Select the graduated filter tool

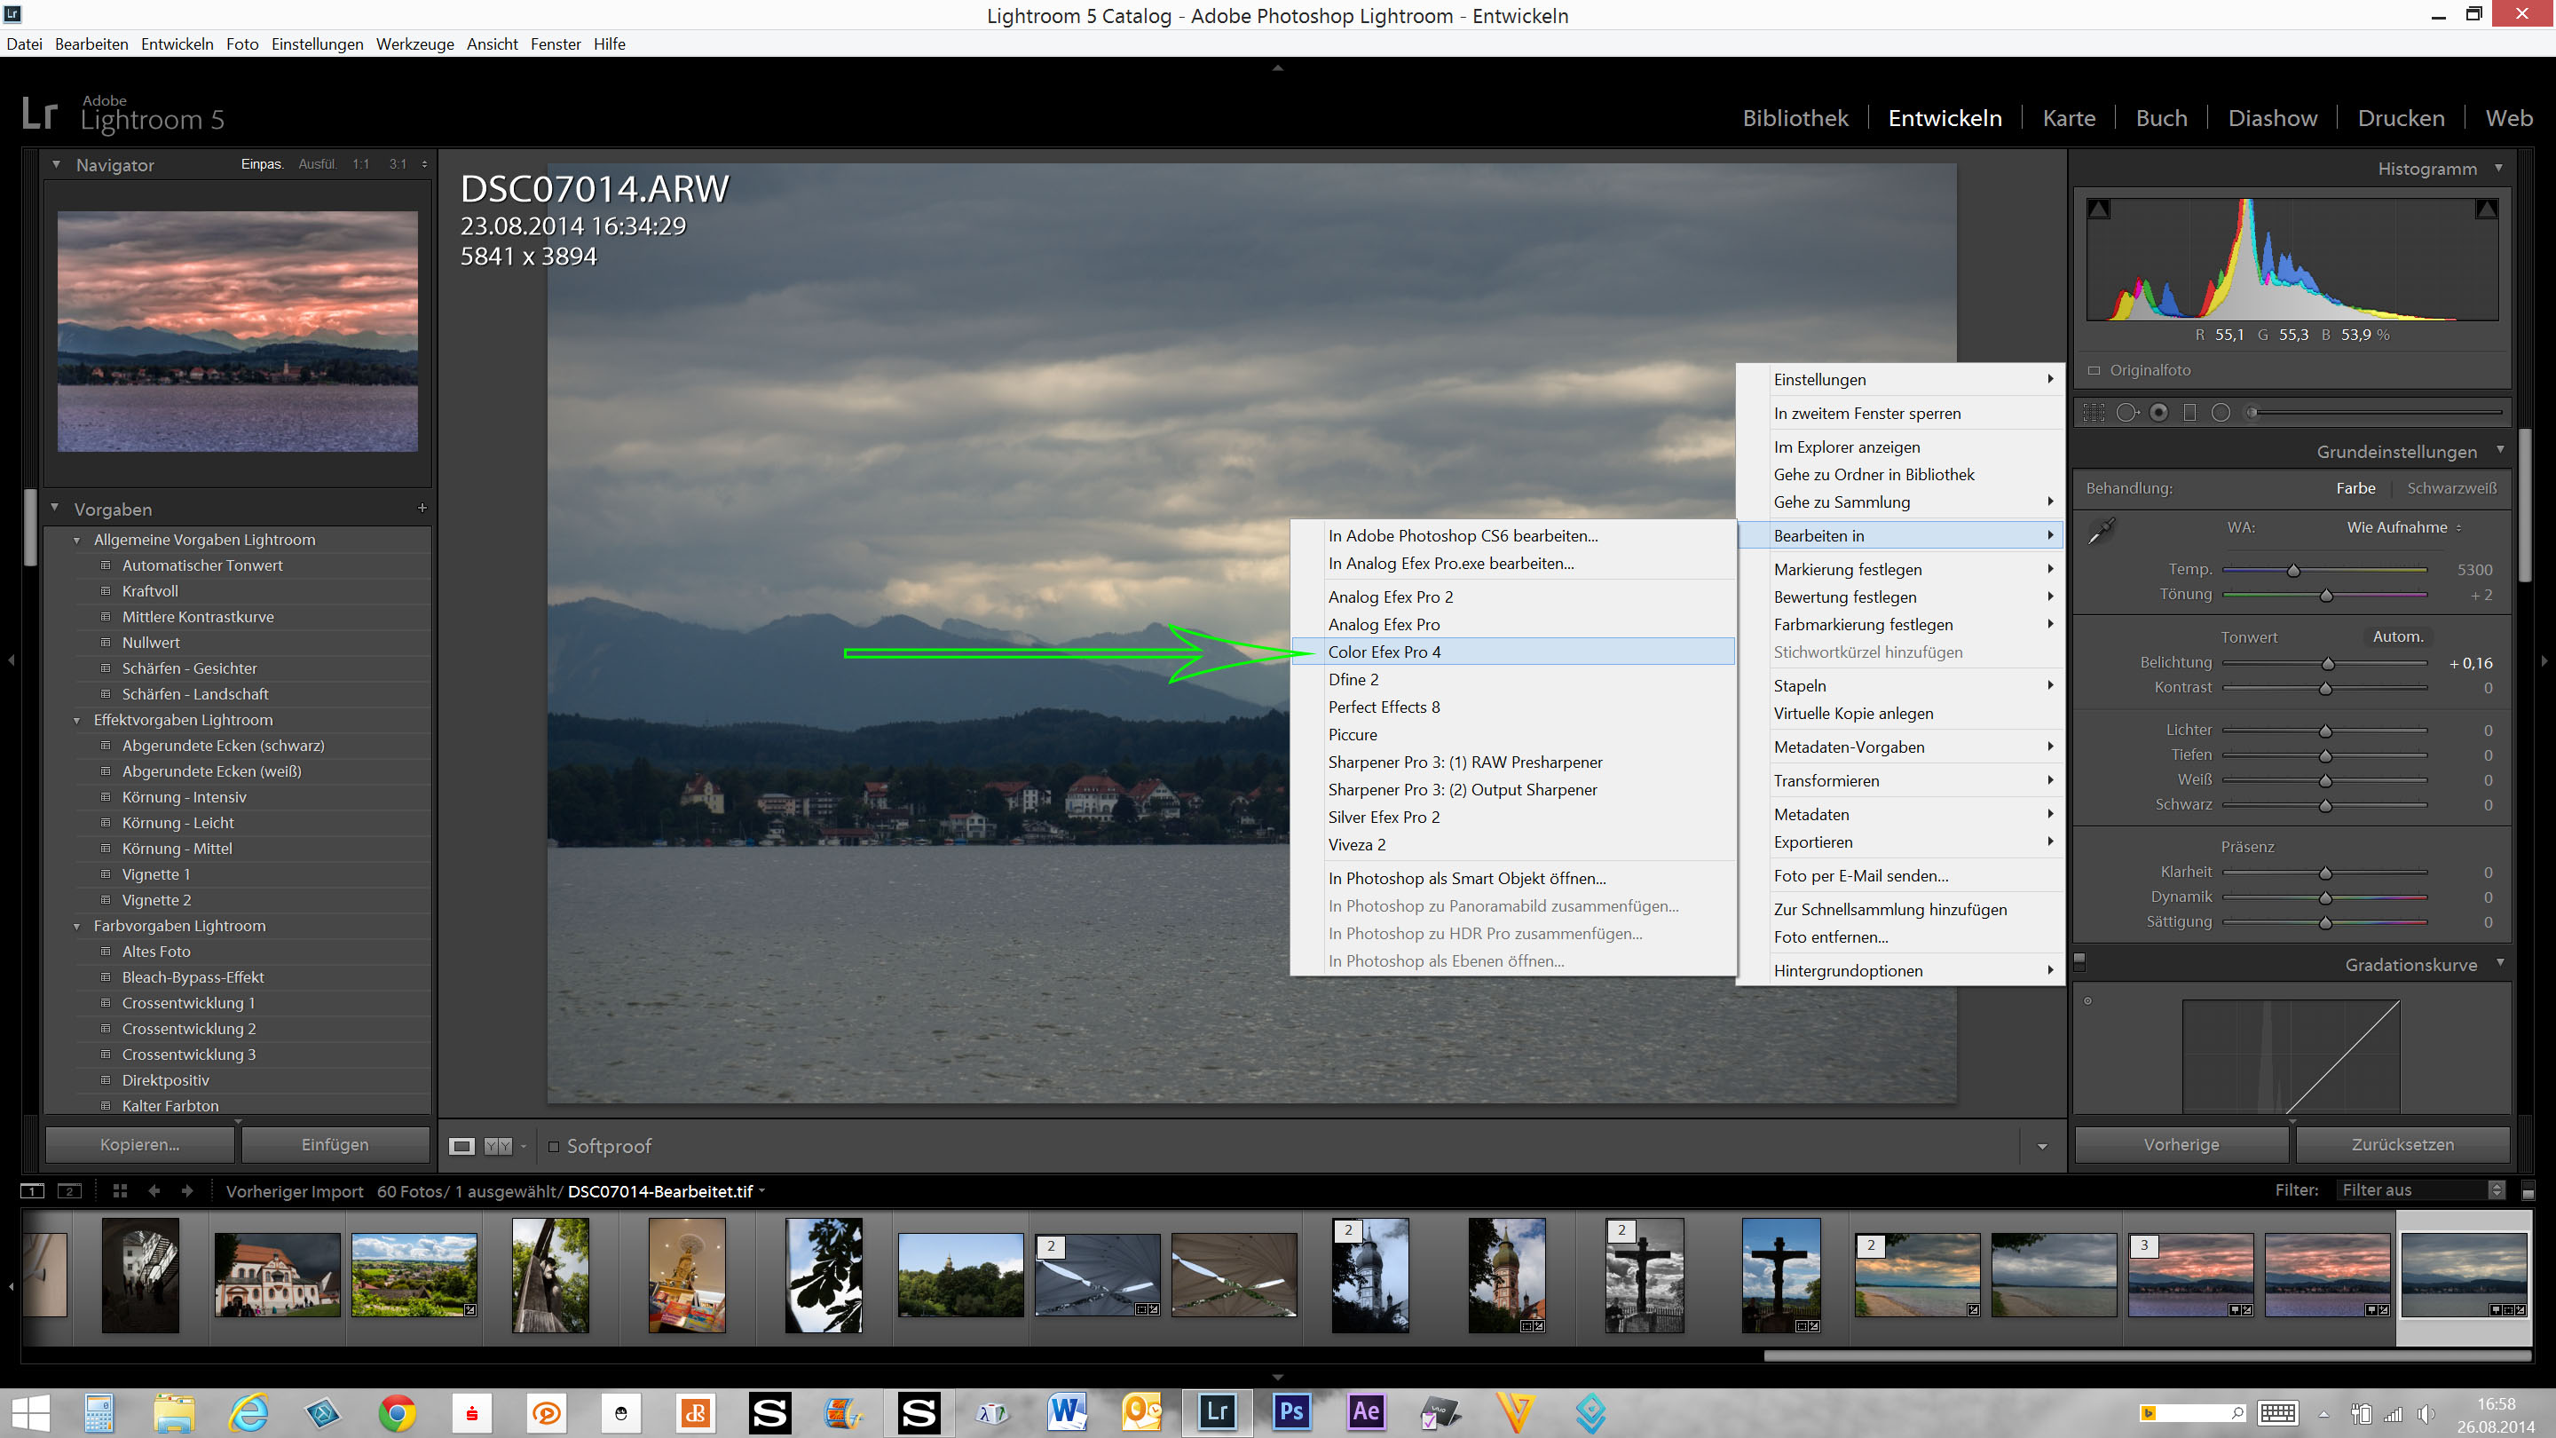[x=2189, y=413]
